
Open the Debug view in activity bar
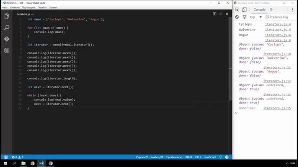[7, 51]
